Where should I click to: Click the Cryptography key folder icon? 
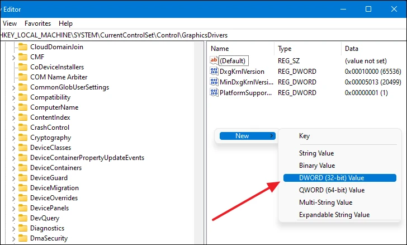tap(22, 138)
